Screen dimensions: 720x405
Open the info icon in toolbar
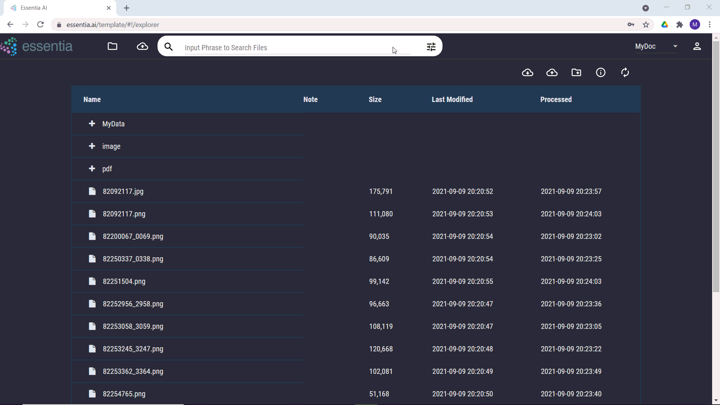tap(601, 72)
